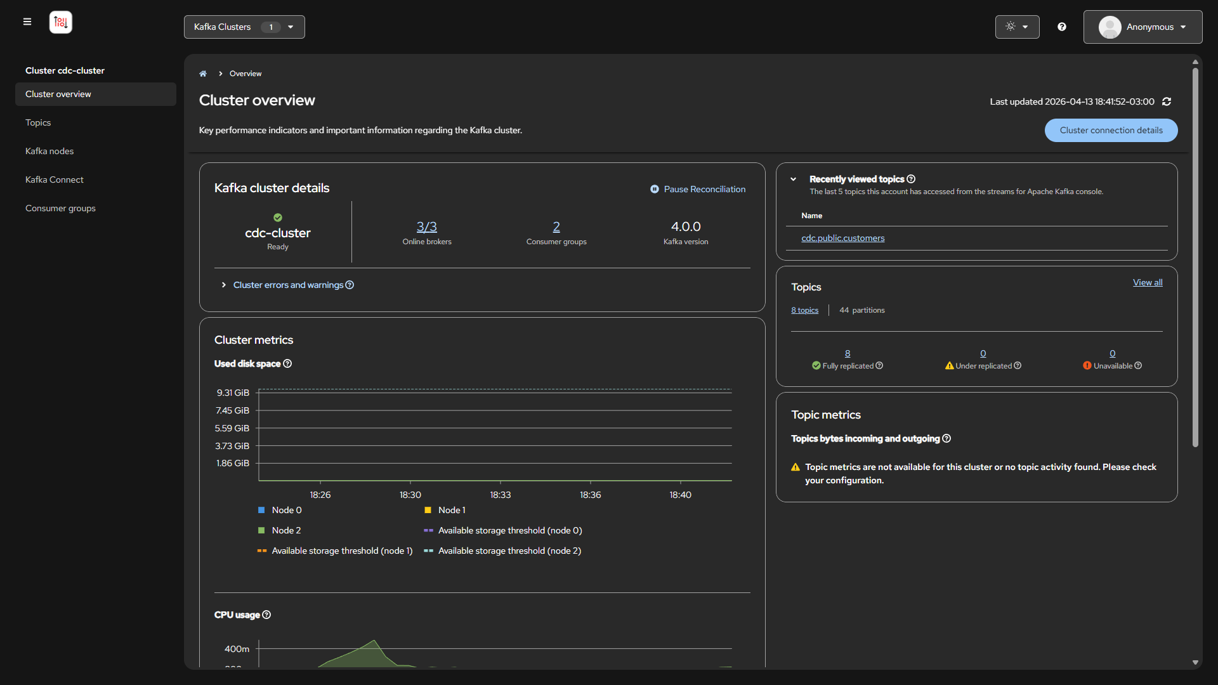
Task: Open the help question mark icon
Action: tap(1062, 27)
